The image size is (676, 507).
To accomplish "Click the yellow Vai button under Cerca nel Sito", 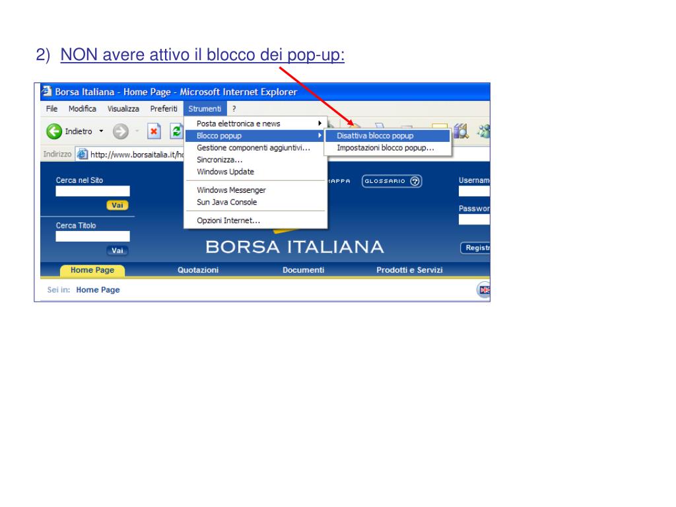I will (x=118, y=205).
